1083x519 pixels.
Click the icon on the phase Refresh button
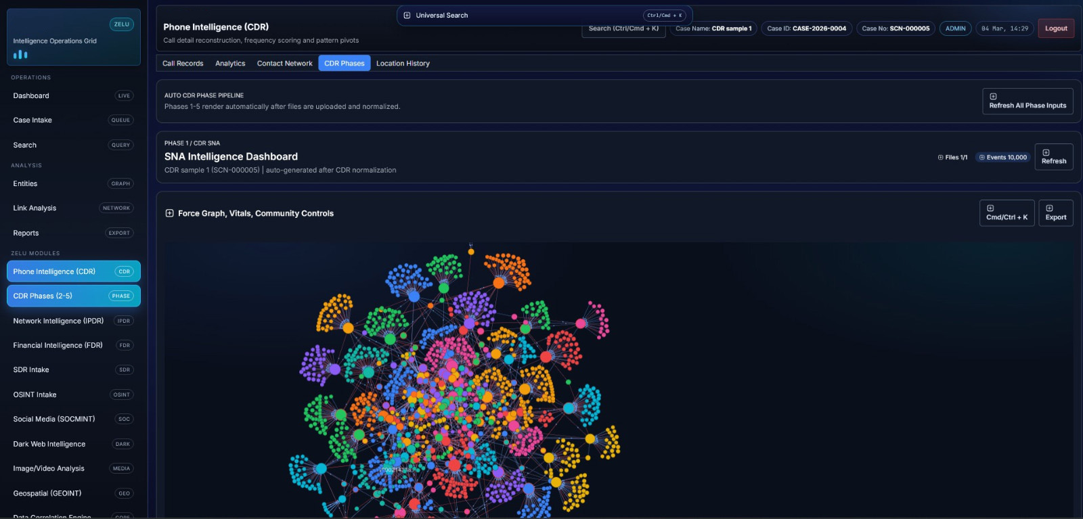pos(1046,152)
